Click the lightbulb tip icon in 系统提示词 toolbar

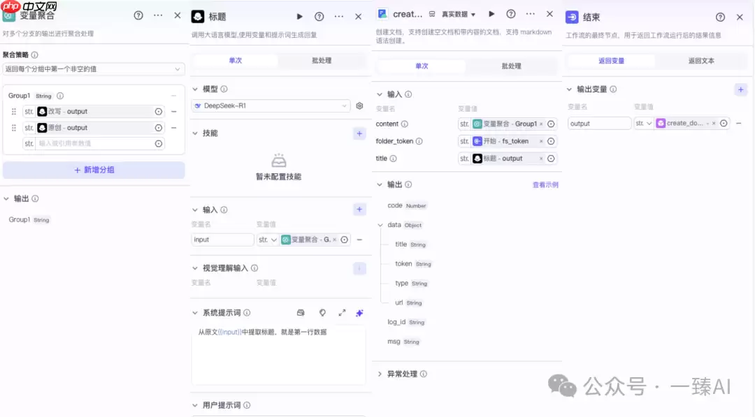click(x=322, y=313)
